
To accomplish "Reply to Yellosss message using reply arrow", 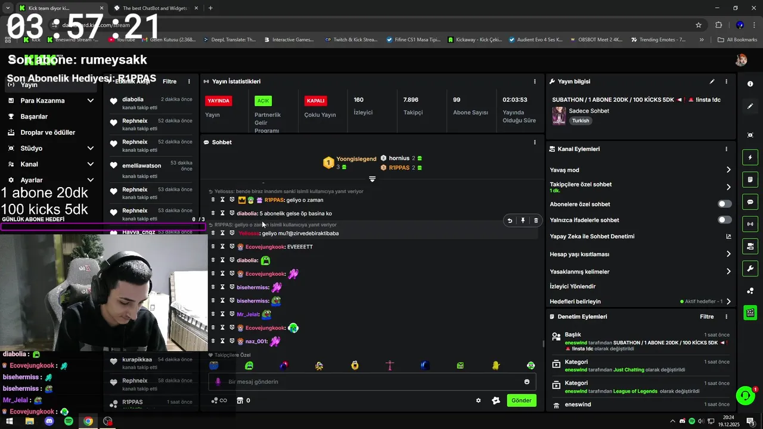I will [510, 220].
